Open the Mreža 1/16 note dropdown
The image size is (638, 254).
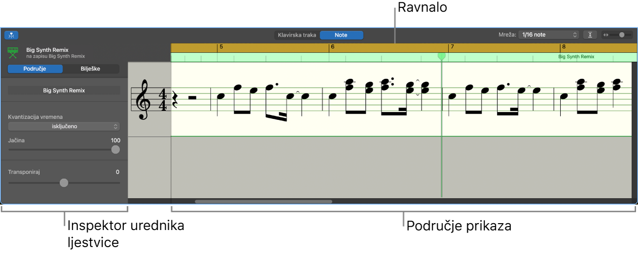(x=549, y=35)
